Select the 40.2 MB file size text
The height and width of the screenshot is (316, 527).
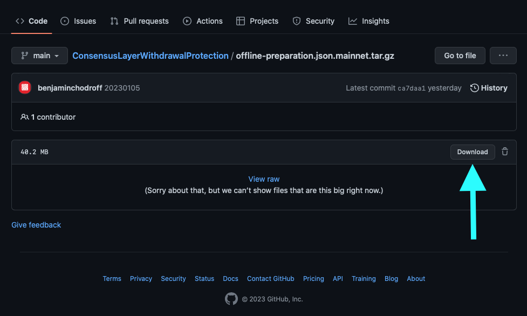point(35,152)
